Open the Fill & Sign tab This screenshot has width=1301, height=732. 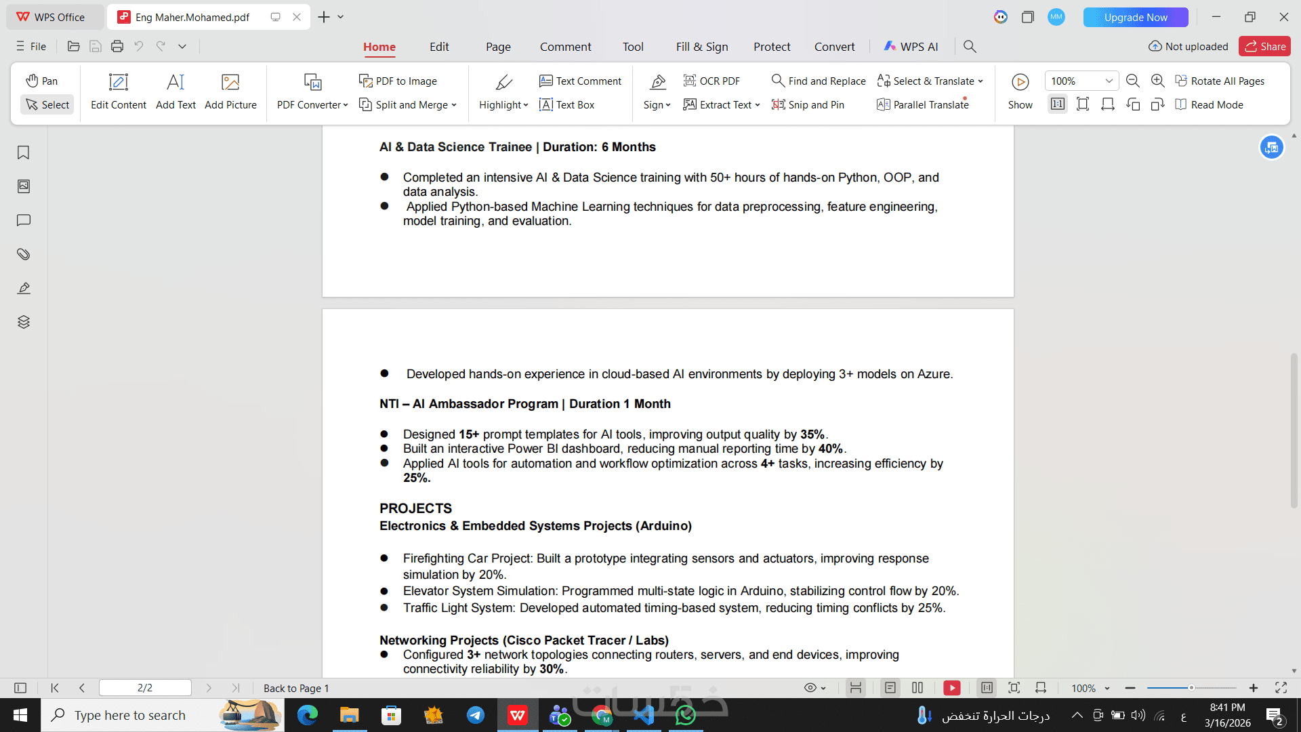(701, 46)
